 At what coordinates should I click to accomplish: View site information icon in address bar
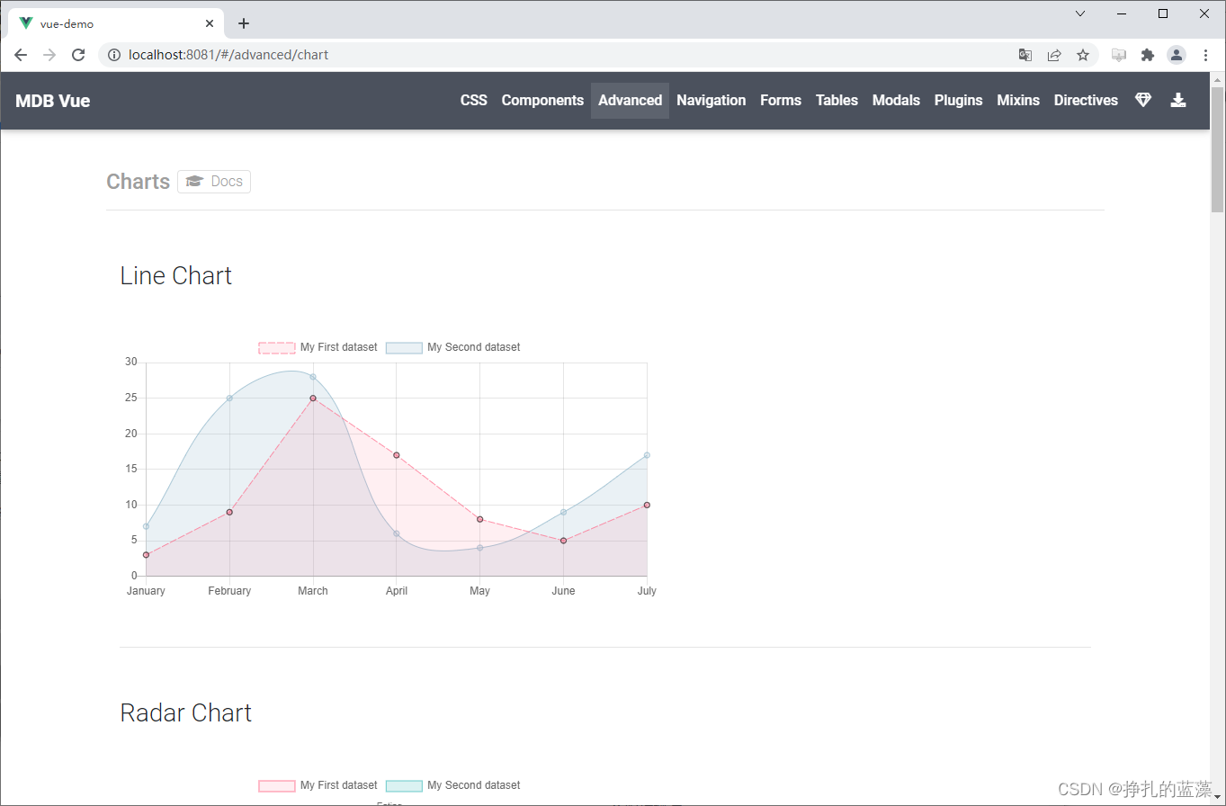coord(114,55)
